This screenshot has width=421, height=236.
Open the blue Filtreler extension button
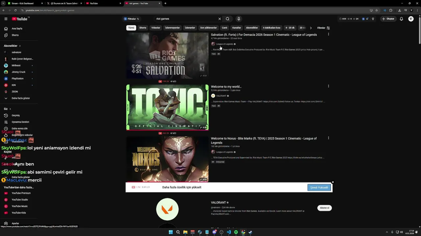pyautogui.click(x=132, y=19)
